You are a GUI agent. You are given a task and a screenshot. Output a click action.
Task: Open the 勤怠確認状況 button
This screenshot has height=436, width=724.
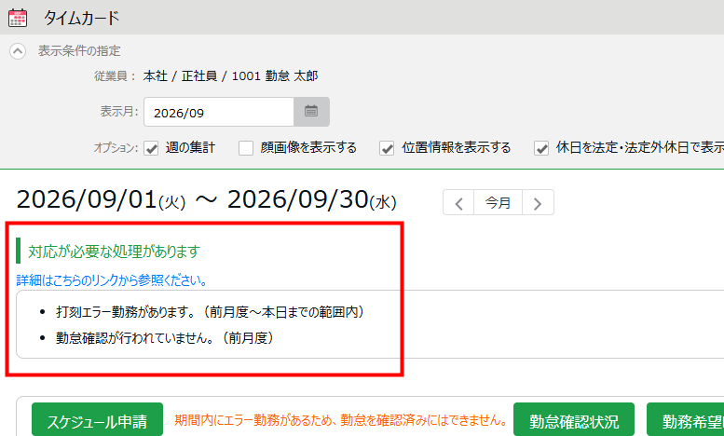coord(574,421)
